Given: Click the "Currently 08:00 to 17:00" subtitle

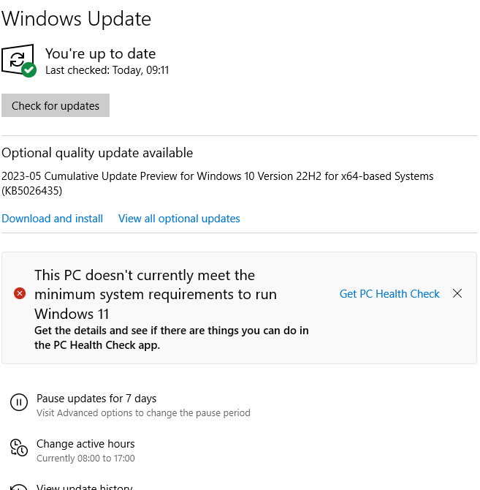Looking at the screenshot, I should [x=85, y=459].
